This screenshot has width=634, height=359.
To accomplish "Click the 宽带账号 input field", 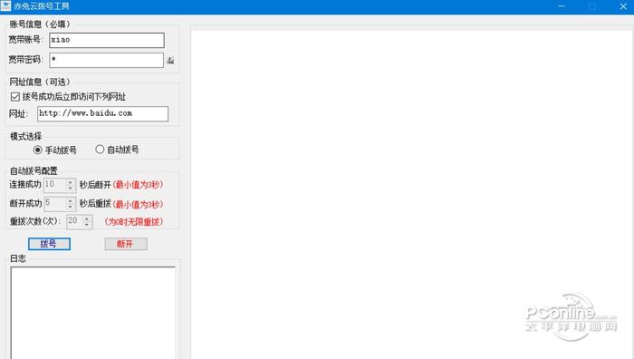I will (x=107, y=40).
